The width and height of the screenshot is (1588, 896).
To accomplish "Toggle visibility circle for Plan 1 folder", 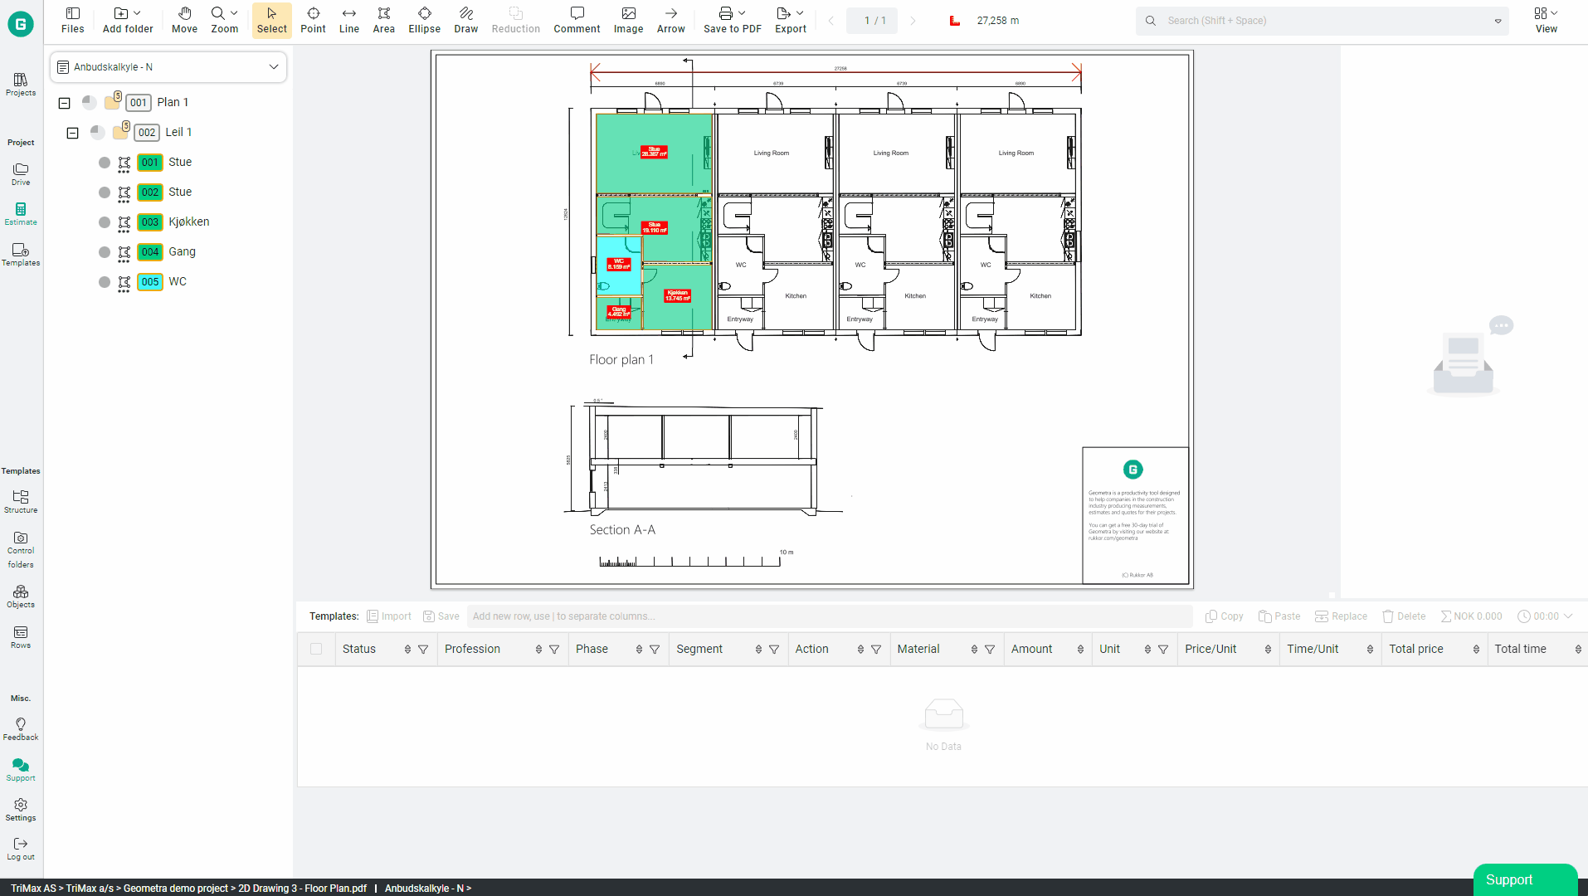I will 89,102.
